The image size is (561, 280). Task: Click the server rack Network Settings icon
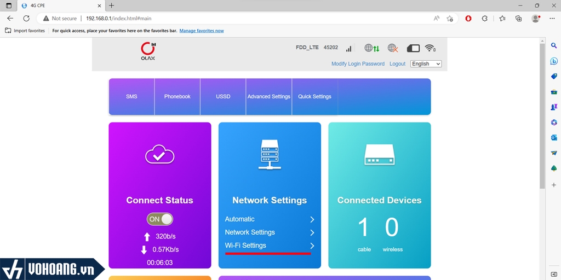point(270,155)
